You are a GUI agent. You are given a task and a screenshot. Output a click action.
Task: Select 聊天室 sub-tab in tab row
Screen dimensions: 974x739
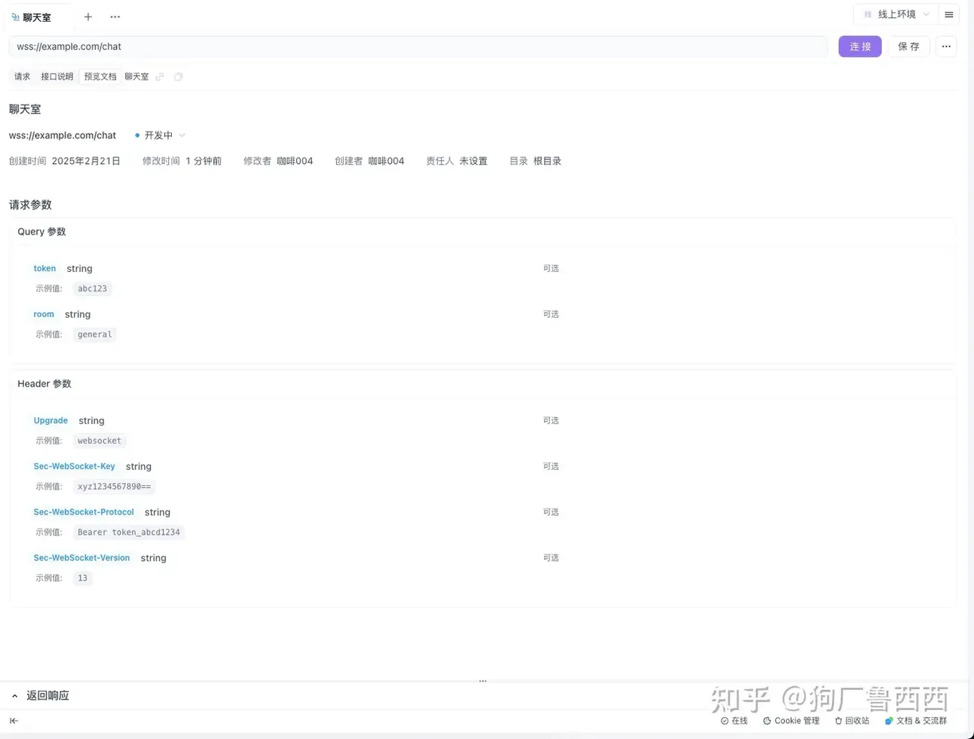click(136, 76)
